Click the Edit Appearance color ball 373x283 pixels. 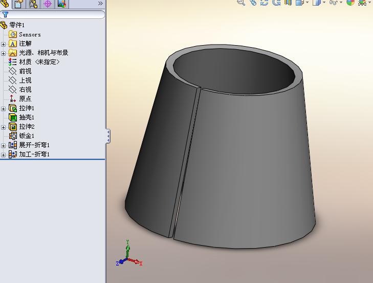click(350, 2)
